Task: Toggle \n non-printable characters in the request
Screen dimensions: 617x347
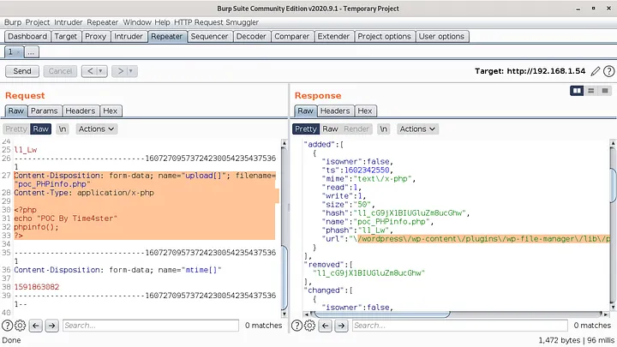Action: 63,129
